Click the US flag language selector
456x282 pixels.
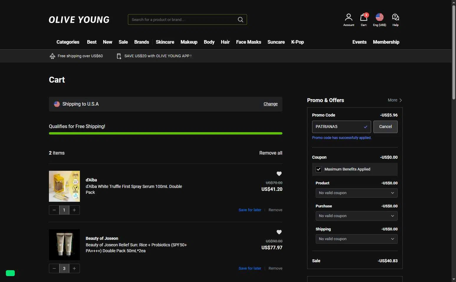pos(379,17)
